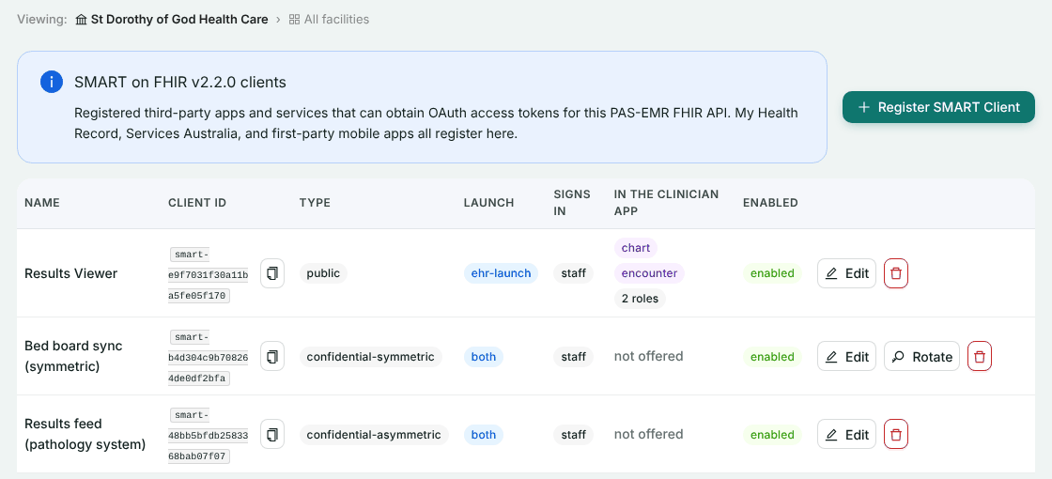Copy the Results Viewer client ID
Screen dimensions: 1052x479
(272, 273)
